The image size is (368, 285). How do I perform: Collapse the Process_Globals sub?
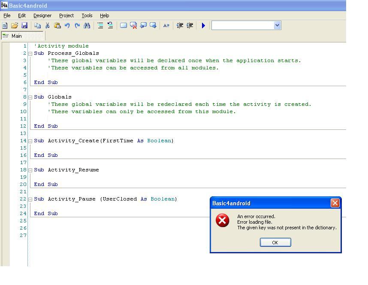pyautogui.click(x=30, y=54)
